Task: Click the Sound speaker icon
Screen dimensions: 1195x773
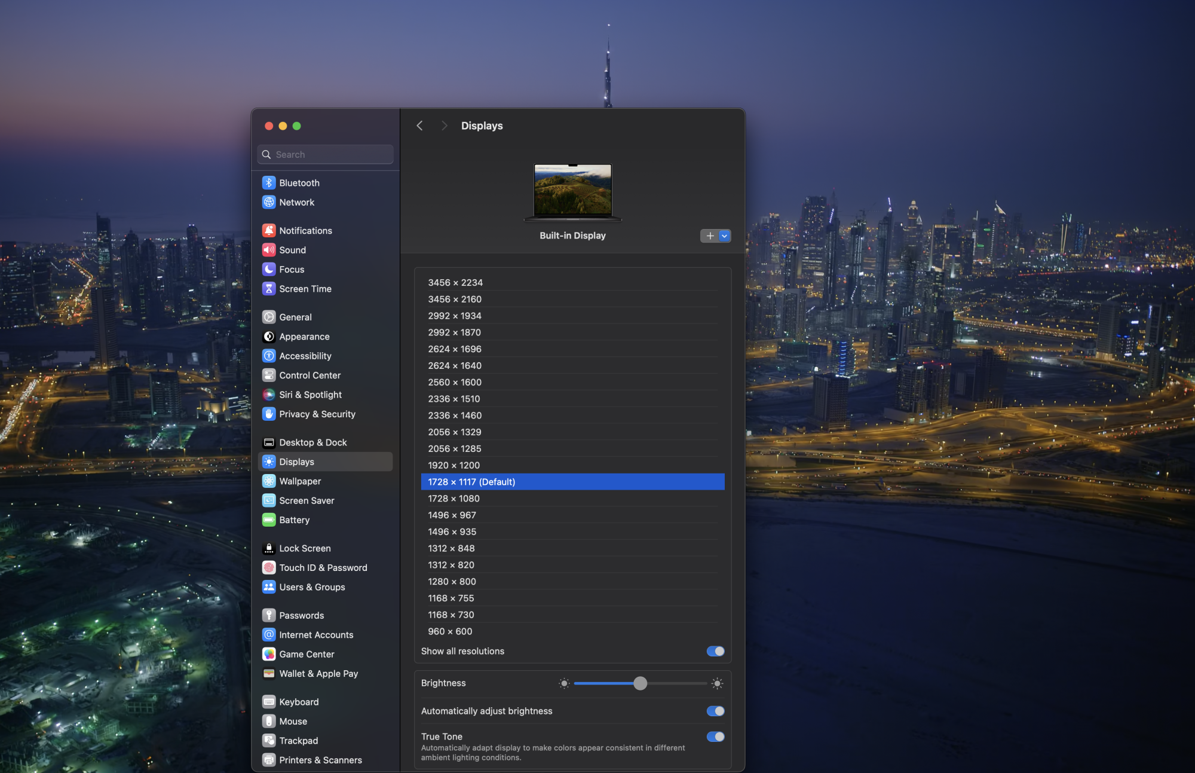Action: point(269,250)
